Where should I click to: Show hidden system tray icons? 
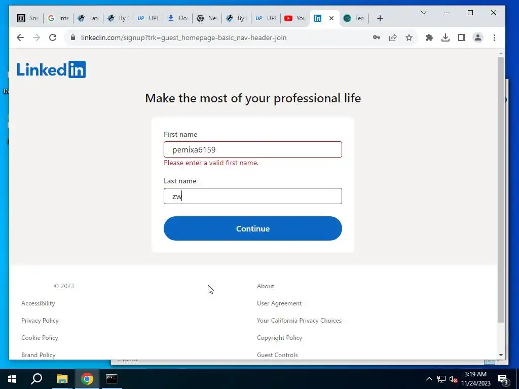coord(429,379)
